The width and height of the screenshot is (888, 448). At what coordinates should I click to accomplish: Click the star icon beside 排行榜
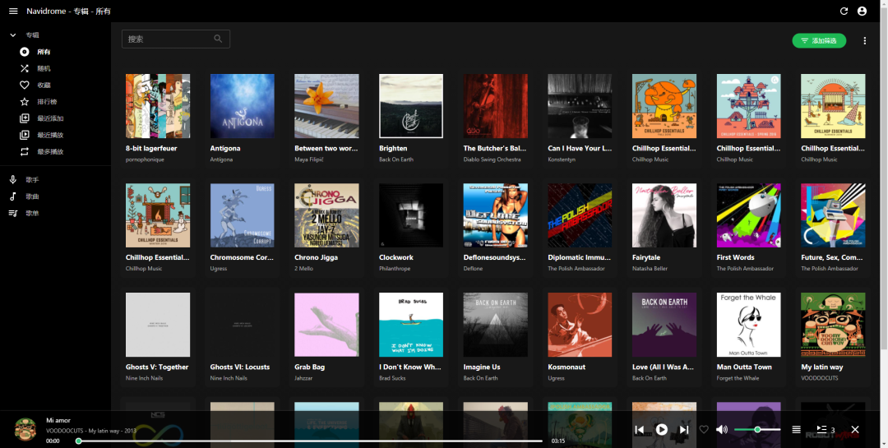coord(25,102)
